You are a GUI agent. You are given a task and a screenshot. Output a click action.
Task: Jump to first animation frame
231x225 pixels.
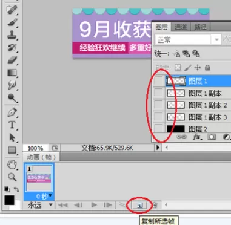63,205
